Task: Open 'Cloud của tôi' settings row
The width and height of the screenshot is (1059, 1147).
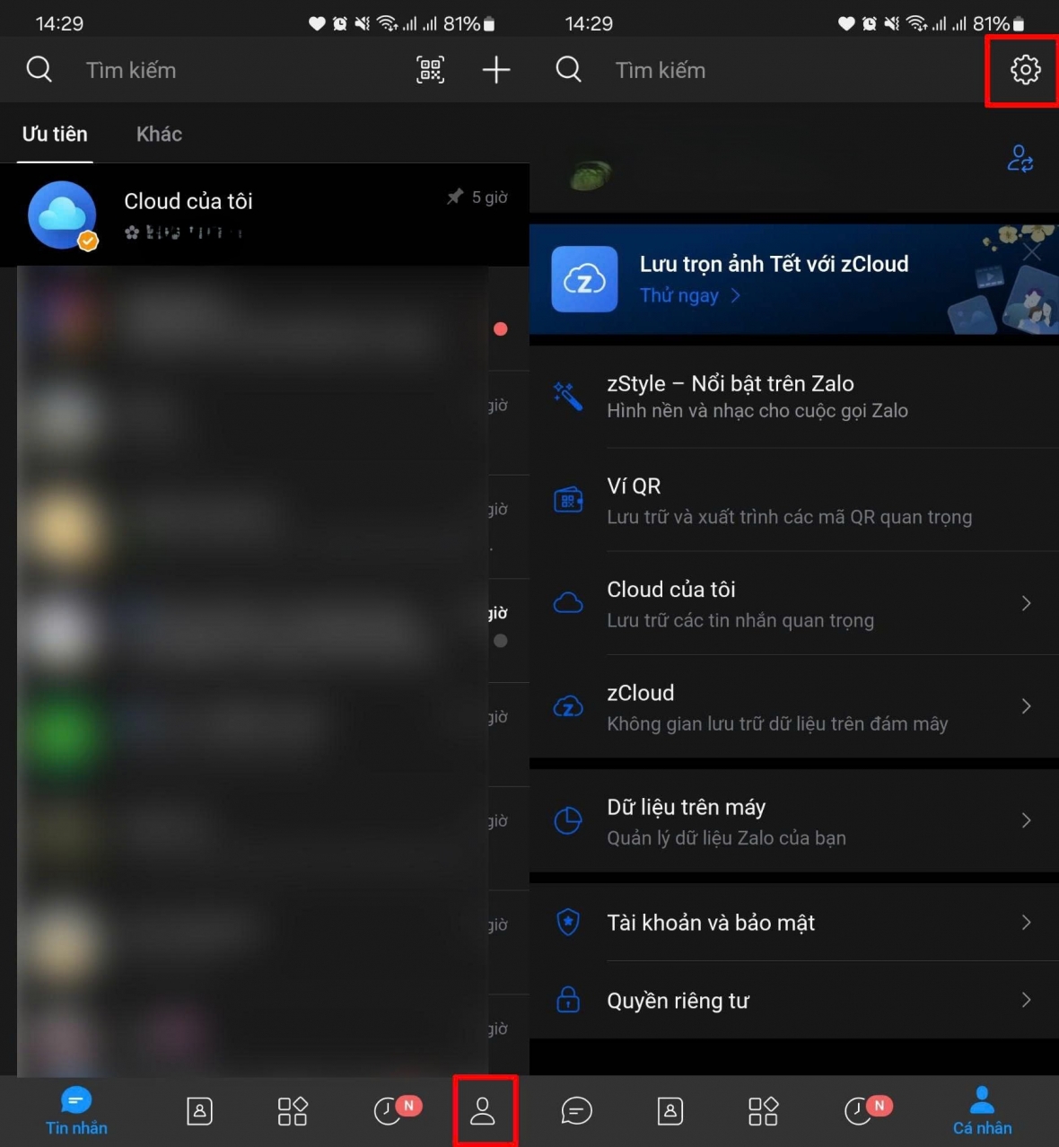Action: tap(794, 603)
